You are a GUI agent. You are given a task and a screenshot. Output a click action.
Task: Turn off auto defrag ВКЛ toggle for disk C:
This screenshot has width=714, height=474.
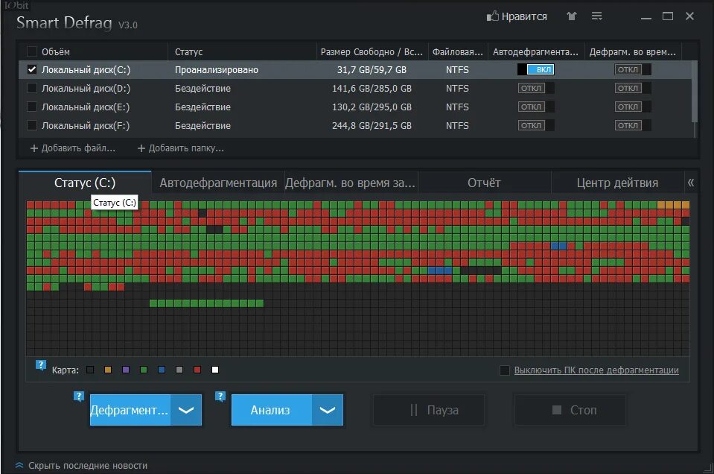[x=536, y=70]
